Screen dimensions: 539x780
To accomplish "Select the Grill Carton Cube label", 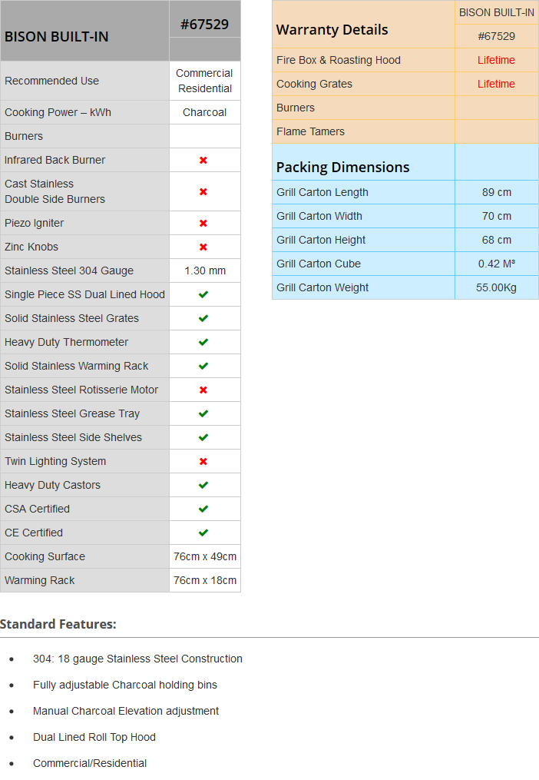I will point(319,264).
